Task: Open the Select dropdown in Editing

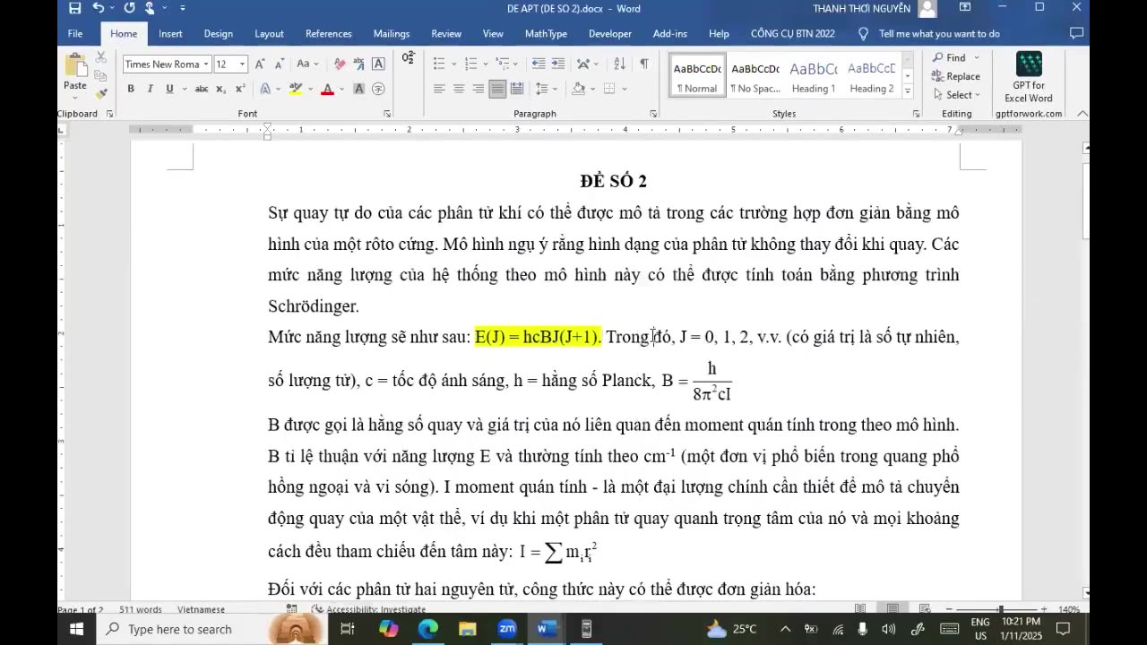Action: coord(957,95)
